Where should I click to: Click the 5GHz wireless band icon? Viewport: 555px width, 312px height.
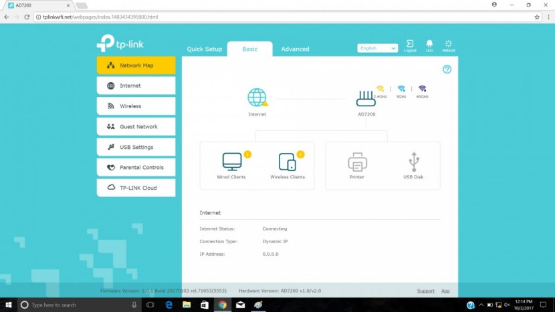pyautogui.click(x=401, y=89)
